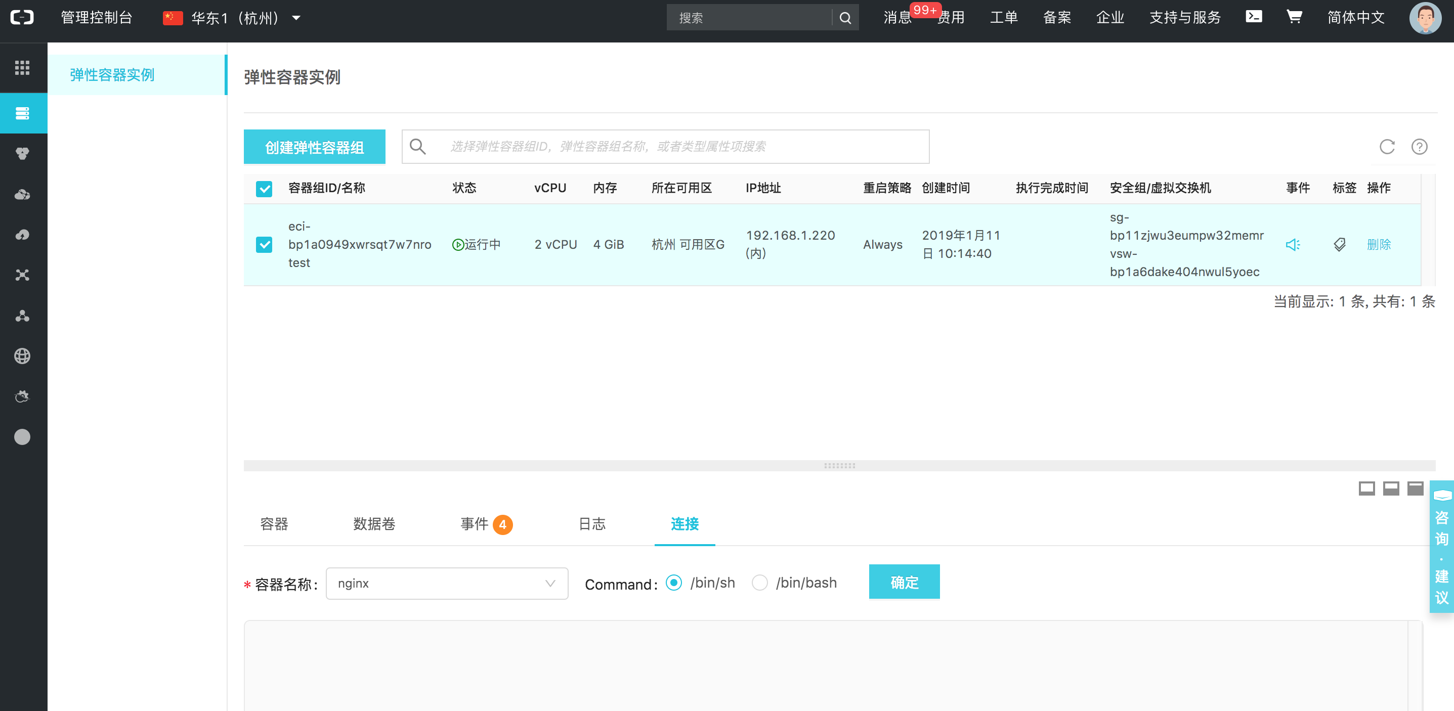The image size is (1454, 711).
Task: Click the horizontal splitter drag handle
Action: click(839, 466)
